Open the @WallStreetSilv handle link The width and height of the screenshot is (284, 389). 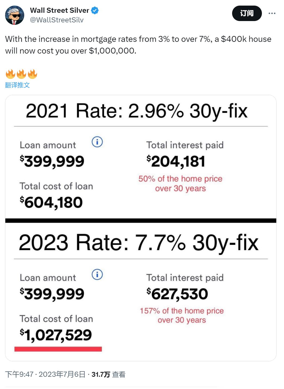coord(57,20)
